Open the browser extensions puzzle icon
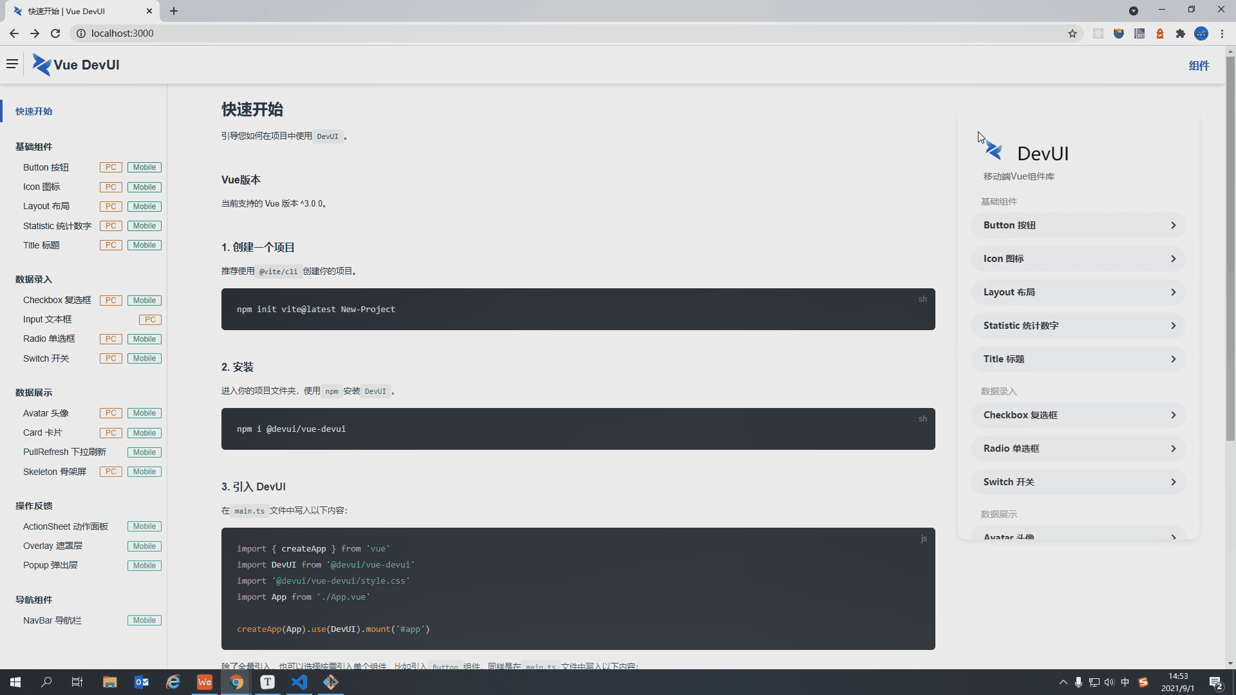 (1181, 33)
